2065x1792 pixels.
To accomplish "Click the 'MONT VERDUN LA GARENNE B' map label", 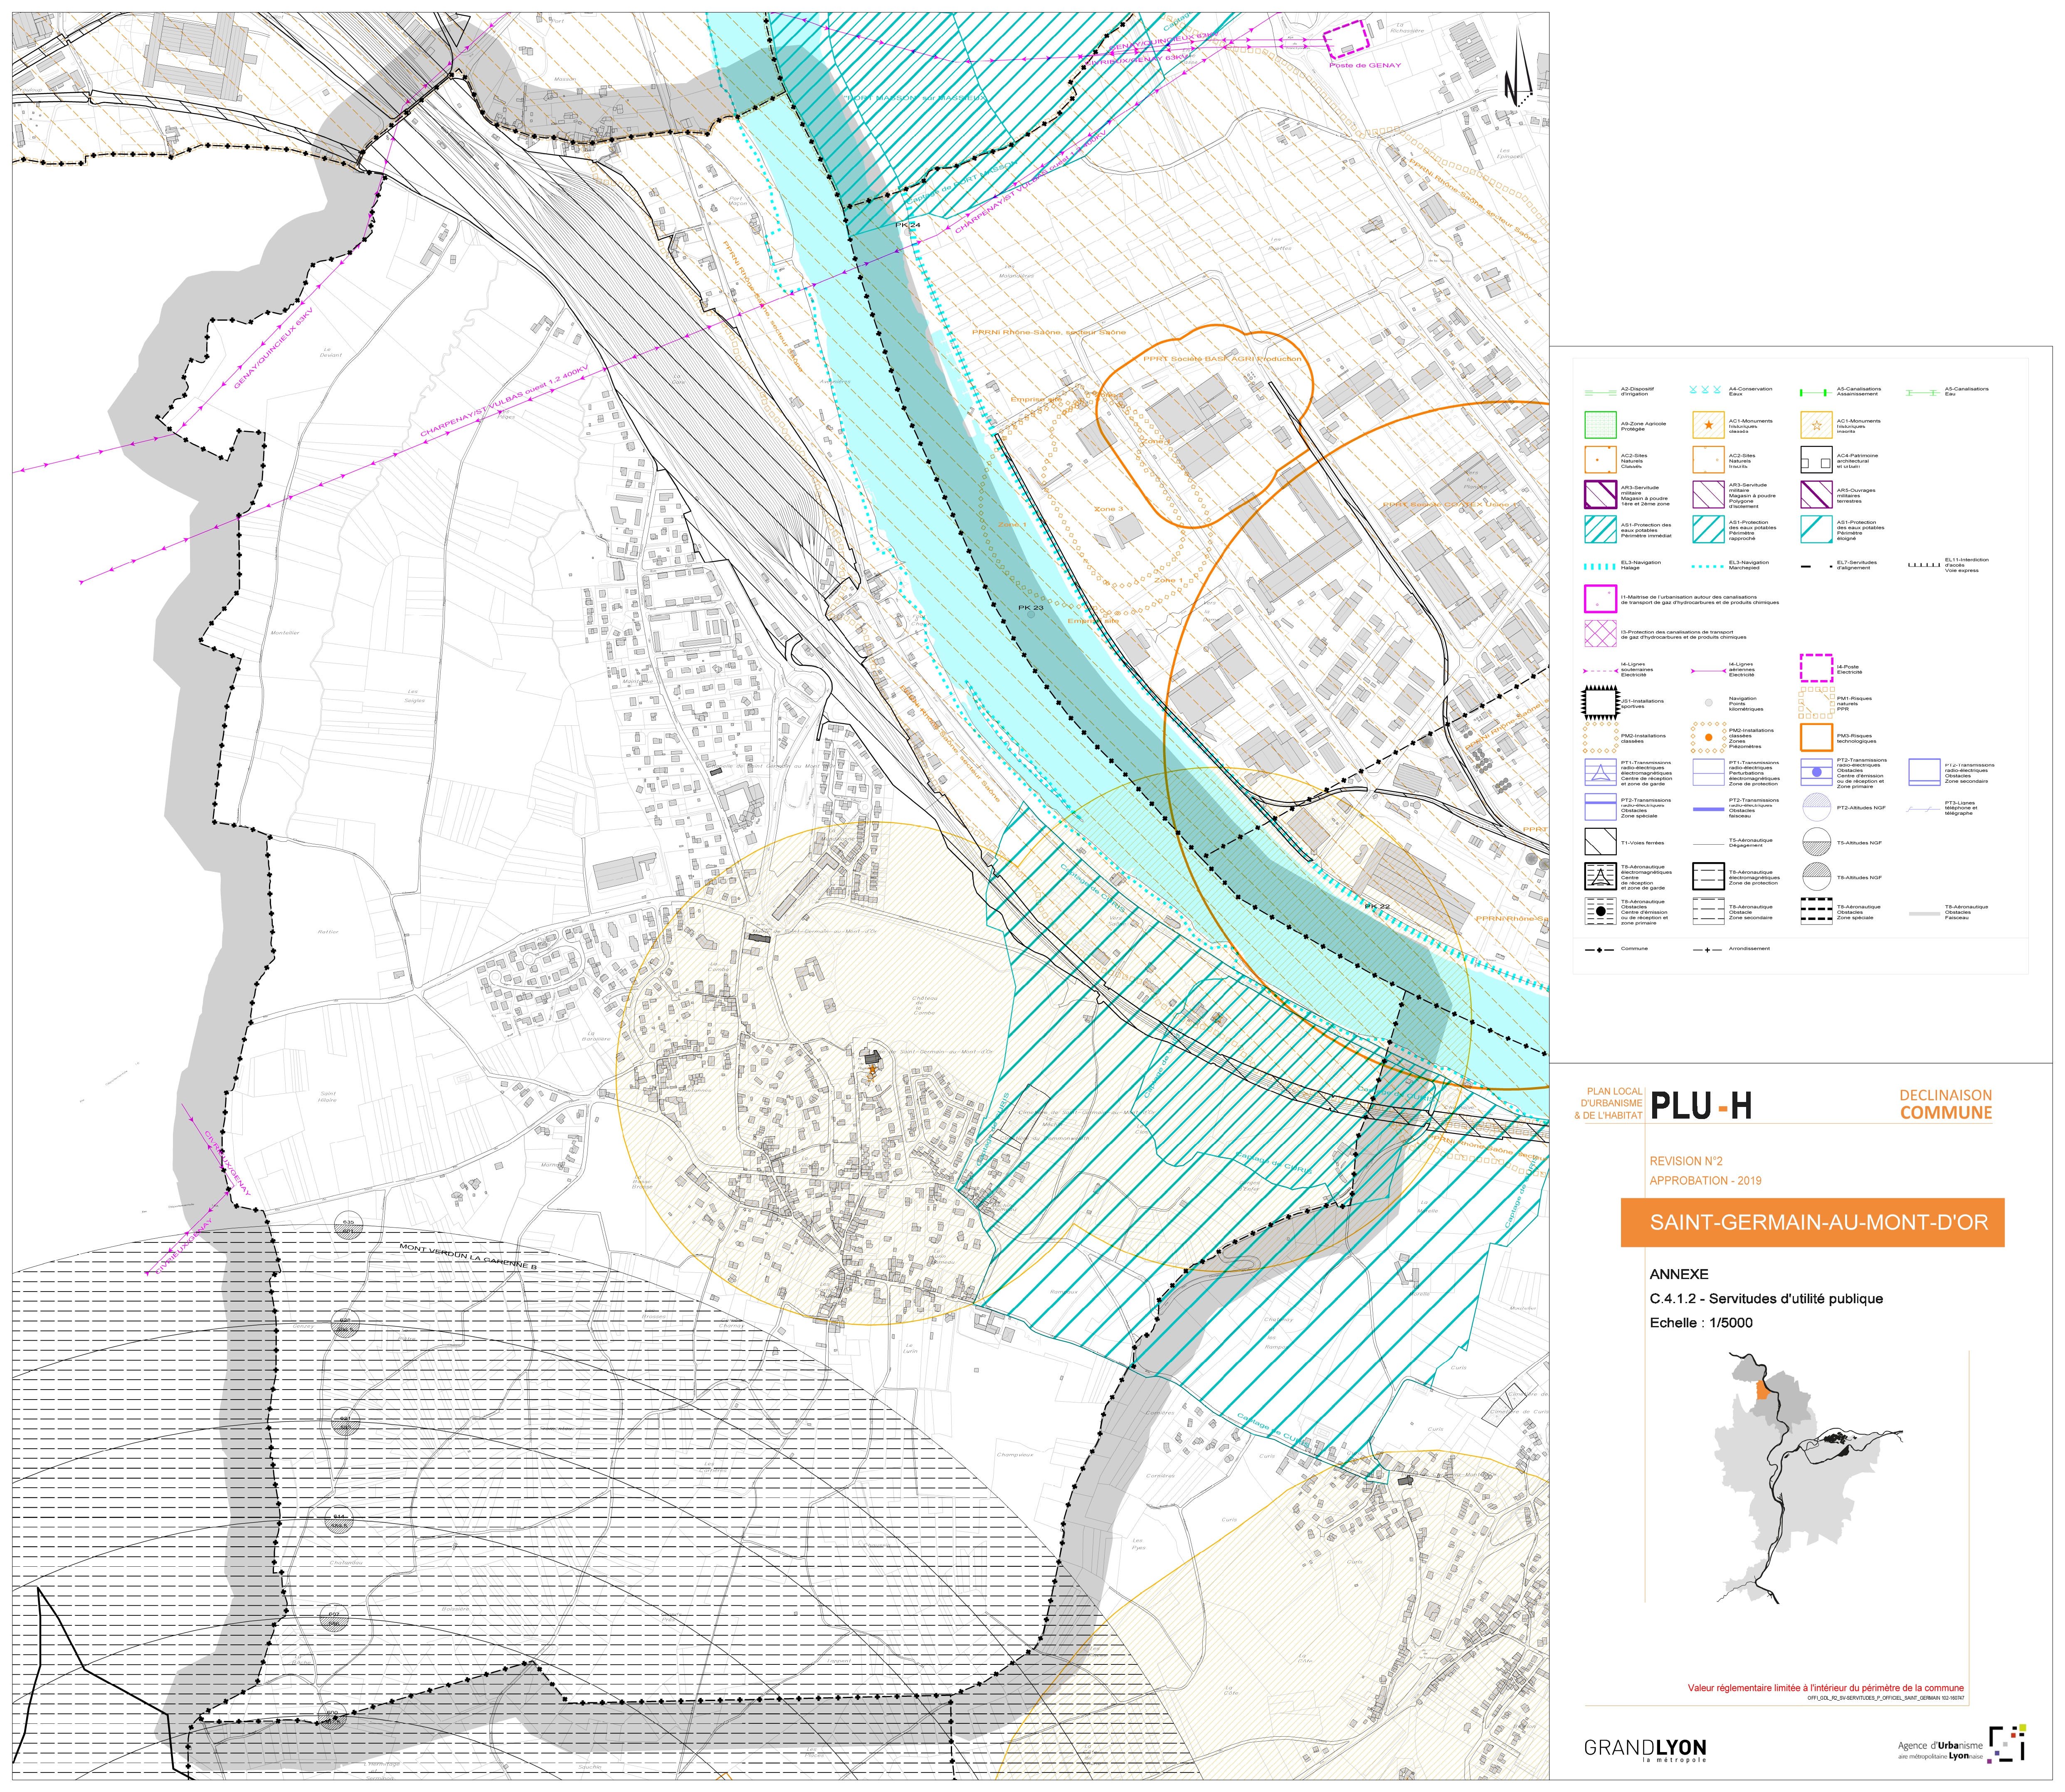I will coord(468,1256).
